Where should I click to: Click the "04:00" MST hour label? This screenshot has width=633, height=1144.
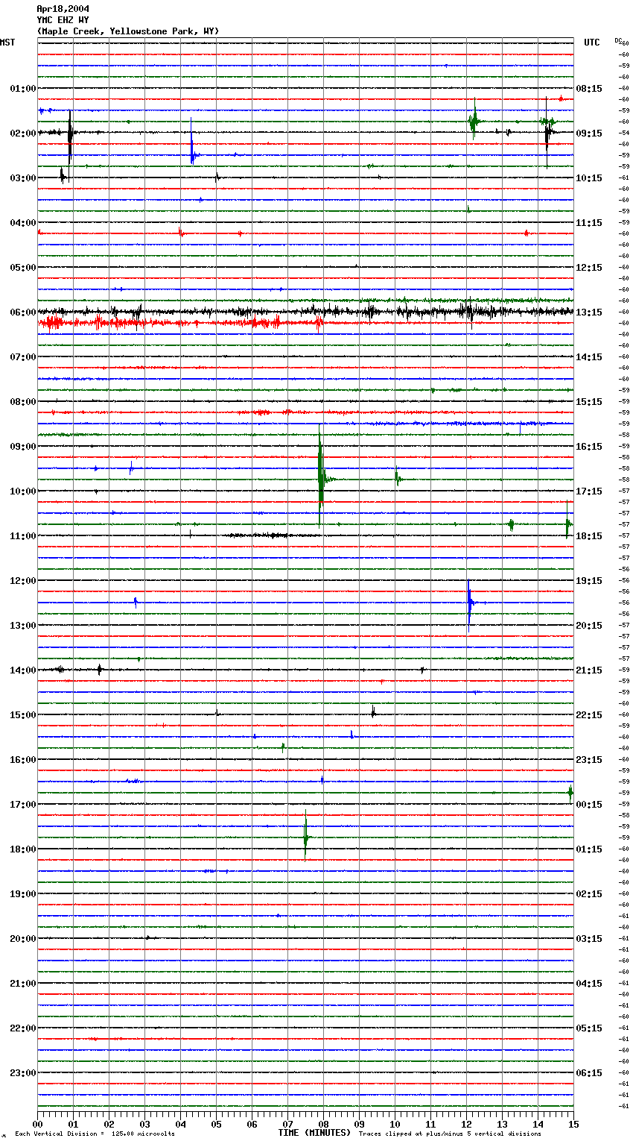point(23,222)
